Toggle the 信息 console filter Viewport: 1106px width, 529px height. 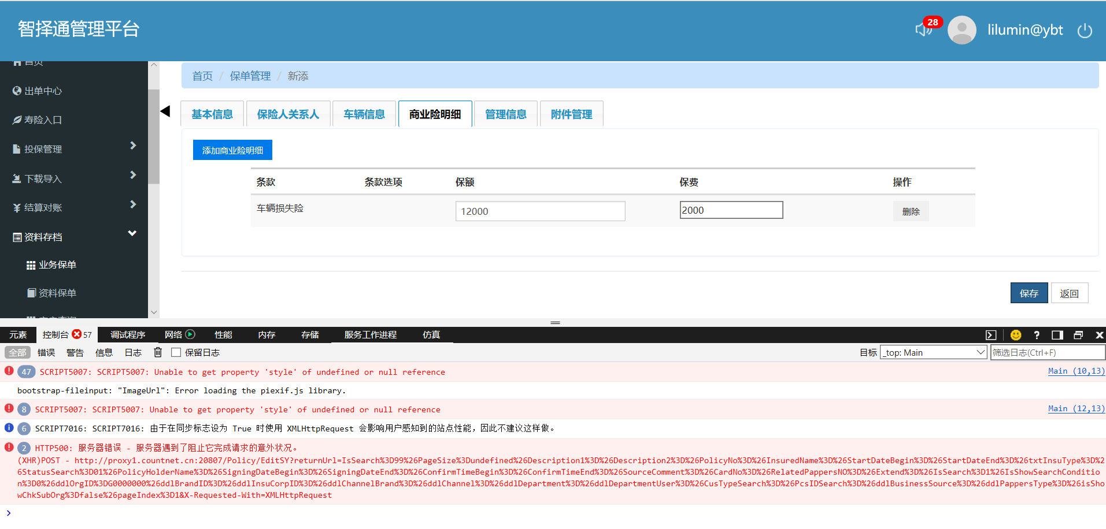coord(104,352)
